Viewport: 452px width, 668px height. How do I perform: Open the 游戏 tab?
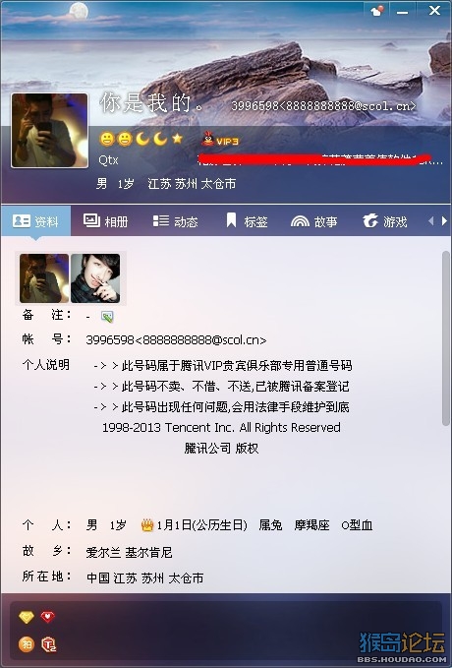pyautogui.click(x=385, y=221)
